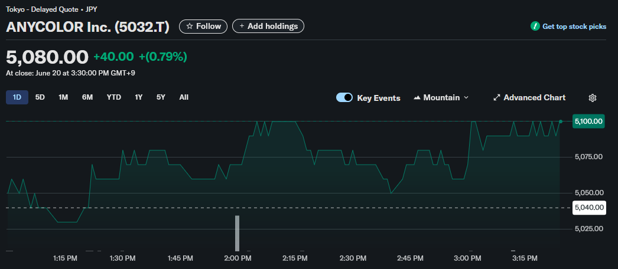Open chart settings gear icon
Image resolution: width=618 pixels, height=269 pixels.
(x=592, y=98)
